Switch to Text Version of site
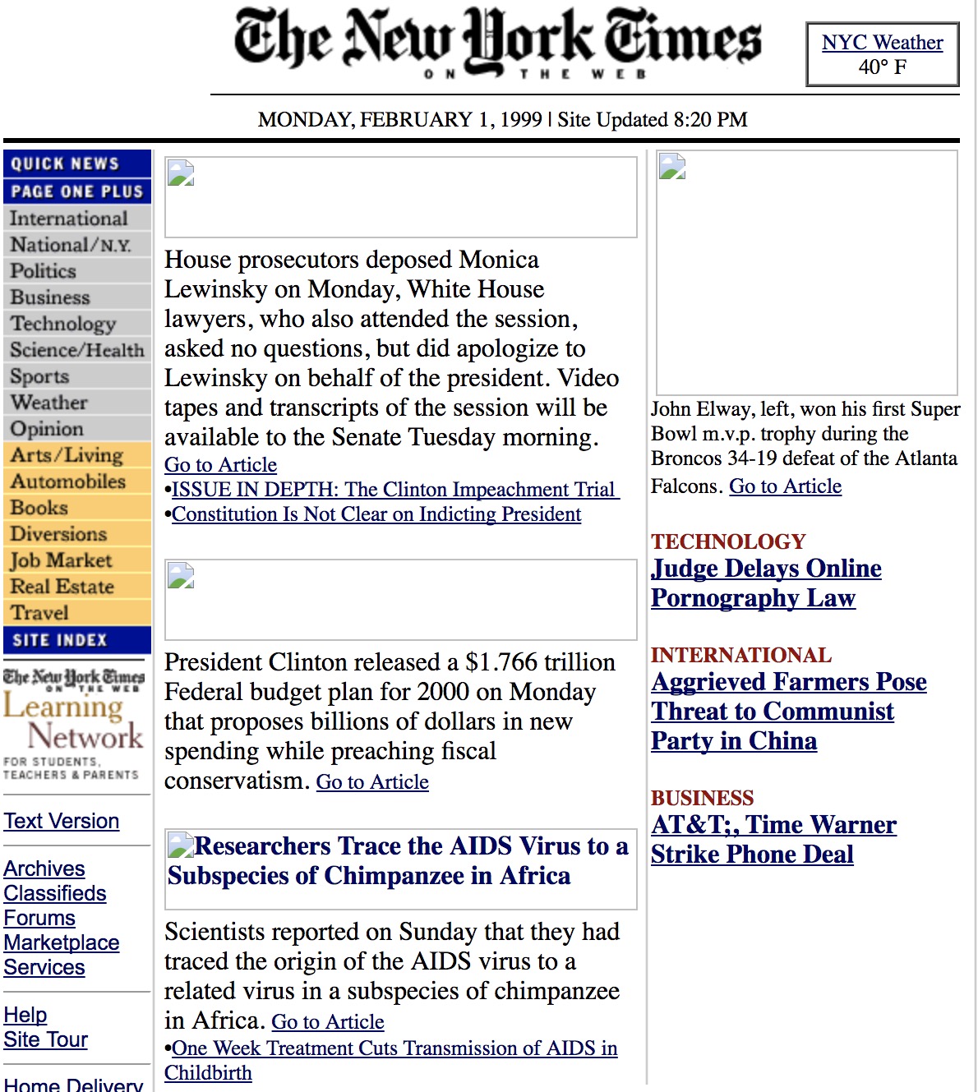The width and height of the screenshot is (978, 1092). tap(62, 821)
